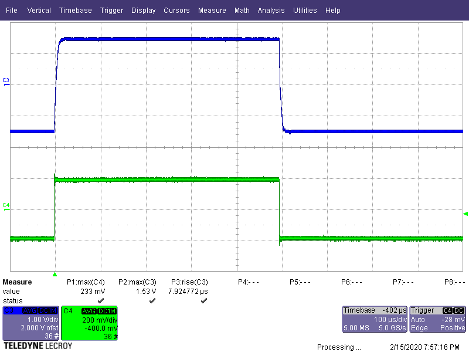
Task: Open the Timebase menu
Action: pos(76,11)
